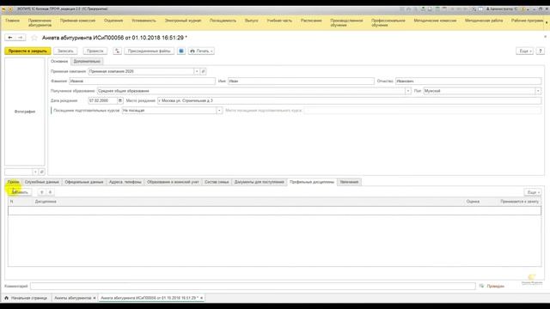Click the Дисциплина column header

[46, 202]
